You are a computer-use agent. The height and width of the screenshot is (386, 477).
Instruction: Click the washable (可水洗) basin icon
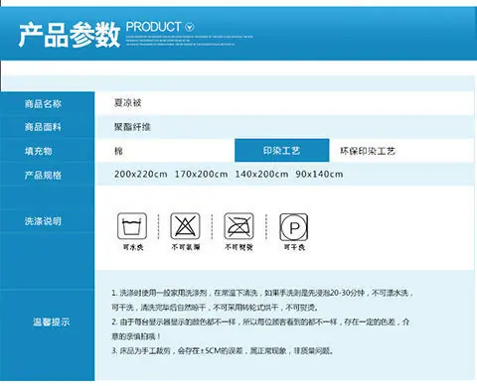[x=132, y=226]
